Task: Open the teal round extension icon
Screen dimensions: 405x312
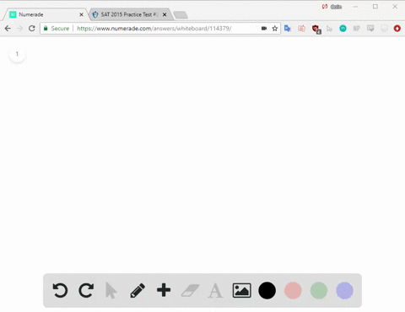Action: (x=343, y=29)
